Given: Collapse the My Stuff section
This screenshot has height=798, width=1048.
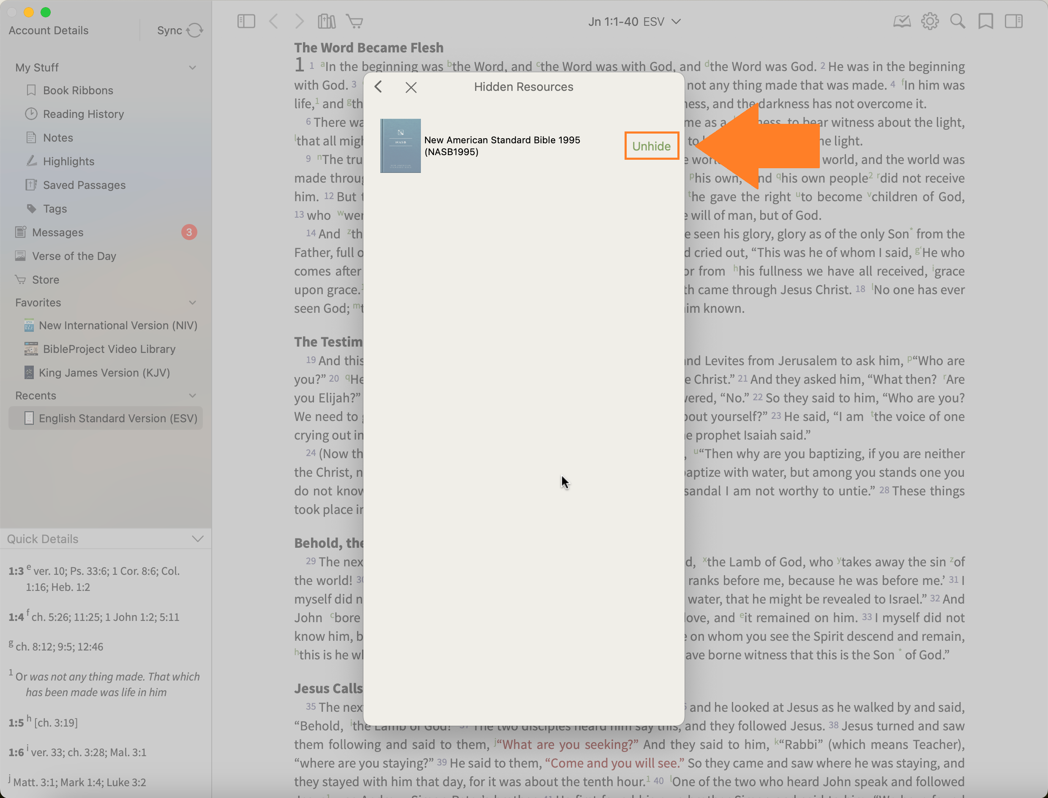Looking at the screenshot, I should point(192,68).
